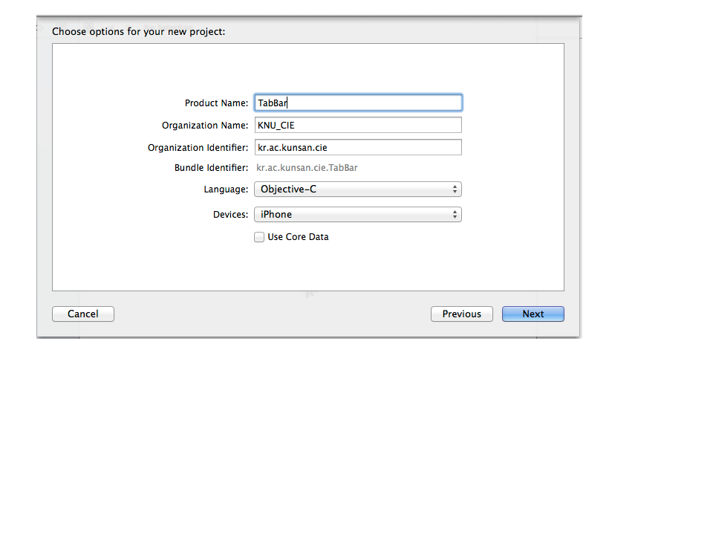Click the "Product Name:" label
Screen dimensions: 713x535
tap(216, 103)
